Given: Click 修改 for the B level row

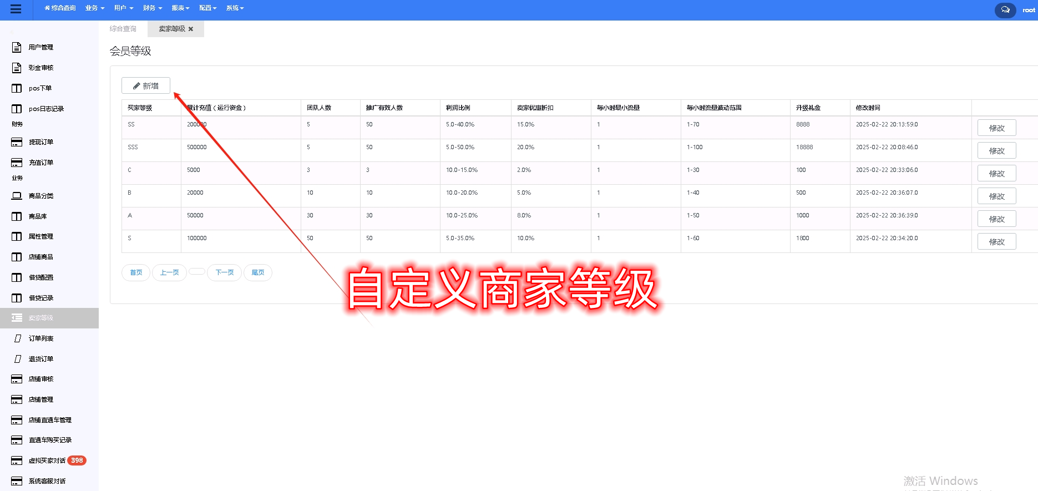Looking at the screenshot, I should tap(996, 196).
